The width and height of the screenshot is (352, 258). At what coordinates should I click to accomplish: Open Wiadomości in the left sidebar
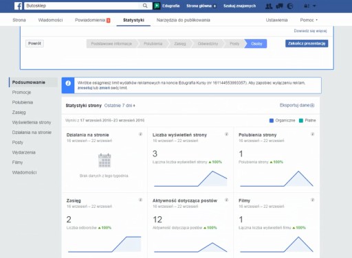[x=24, y=172]
